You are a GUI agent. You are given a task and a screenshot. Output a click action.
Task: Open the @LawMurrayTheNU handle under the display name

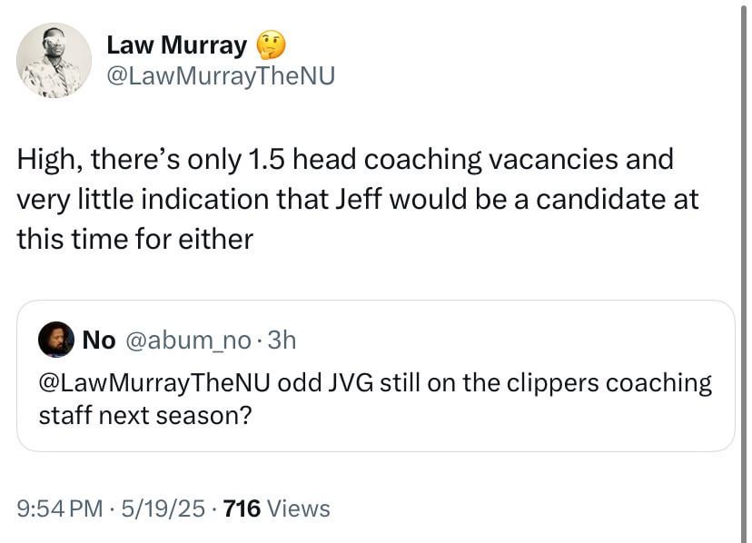[x=220, y=76]
